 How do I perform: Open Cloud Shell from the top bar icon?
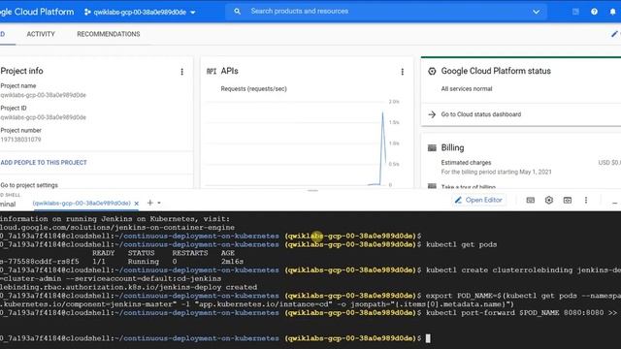click(x=575, y=12)
